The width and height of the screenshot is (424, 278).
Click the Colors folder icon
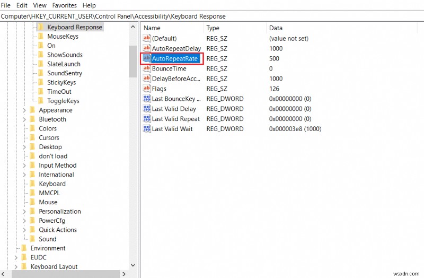[32, 128]
